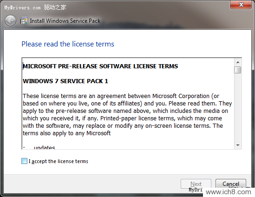
Task: Click the license text scrollbar up arrow
Action: [x=238, y=62]
